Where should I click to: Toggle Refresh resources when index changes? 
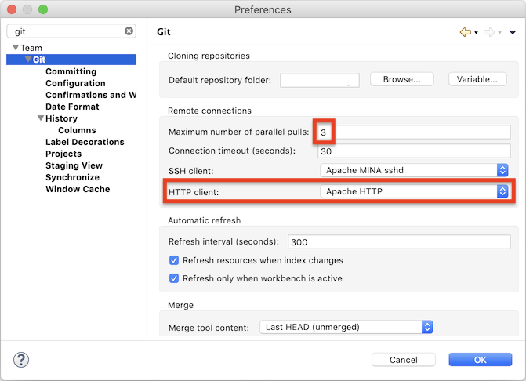coord(174,260)
